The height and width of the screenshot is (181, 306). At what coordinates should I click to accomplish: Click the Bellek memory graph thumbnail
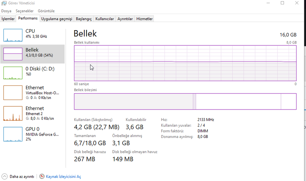click(x=13, y=54)
